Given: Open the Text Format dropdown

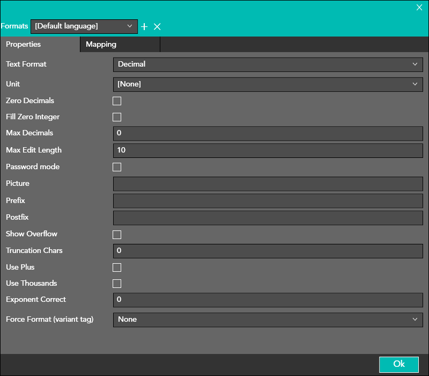Looking at the screenshot, I should pos(268,64).
